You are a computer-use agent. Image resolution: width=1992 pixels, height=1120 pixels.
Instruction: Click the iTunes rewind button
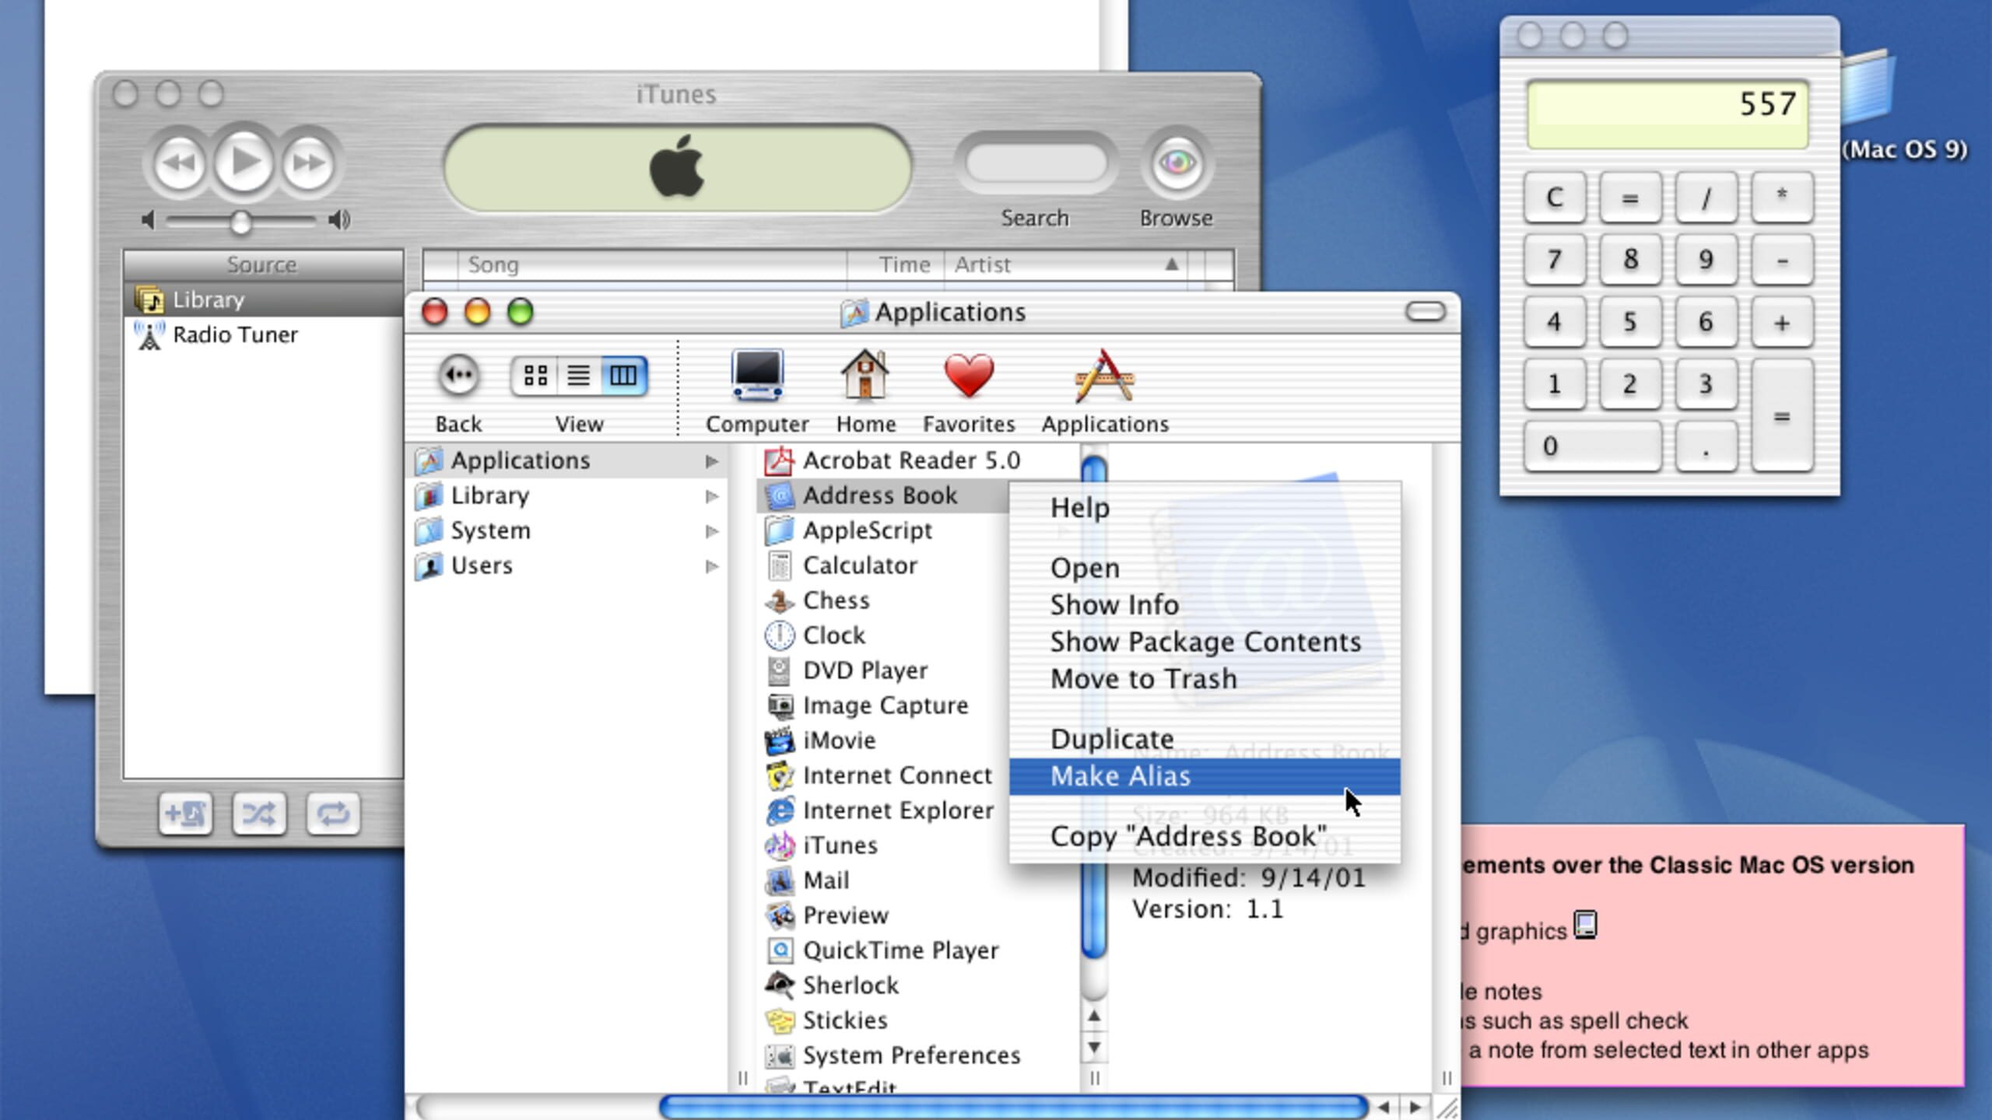point(180,163)
